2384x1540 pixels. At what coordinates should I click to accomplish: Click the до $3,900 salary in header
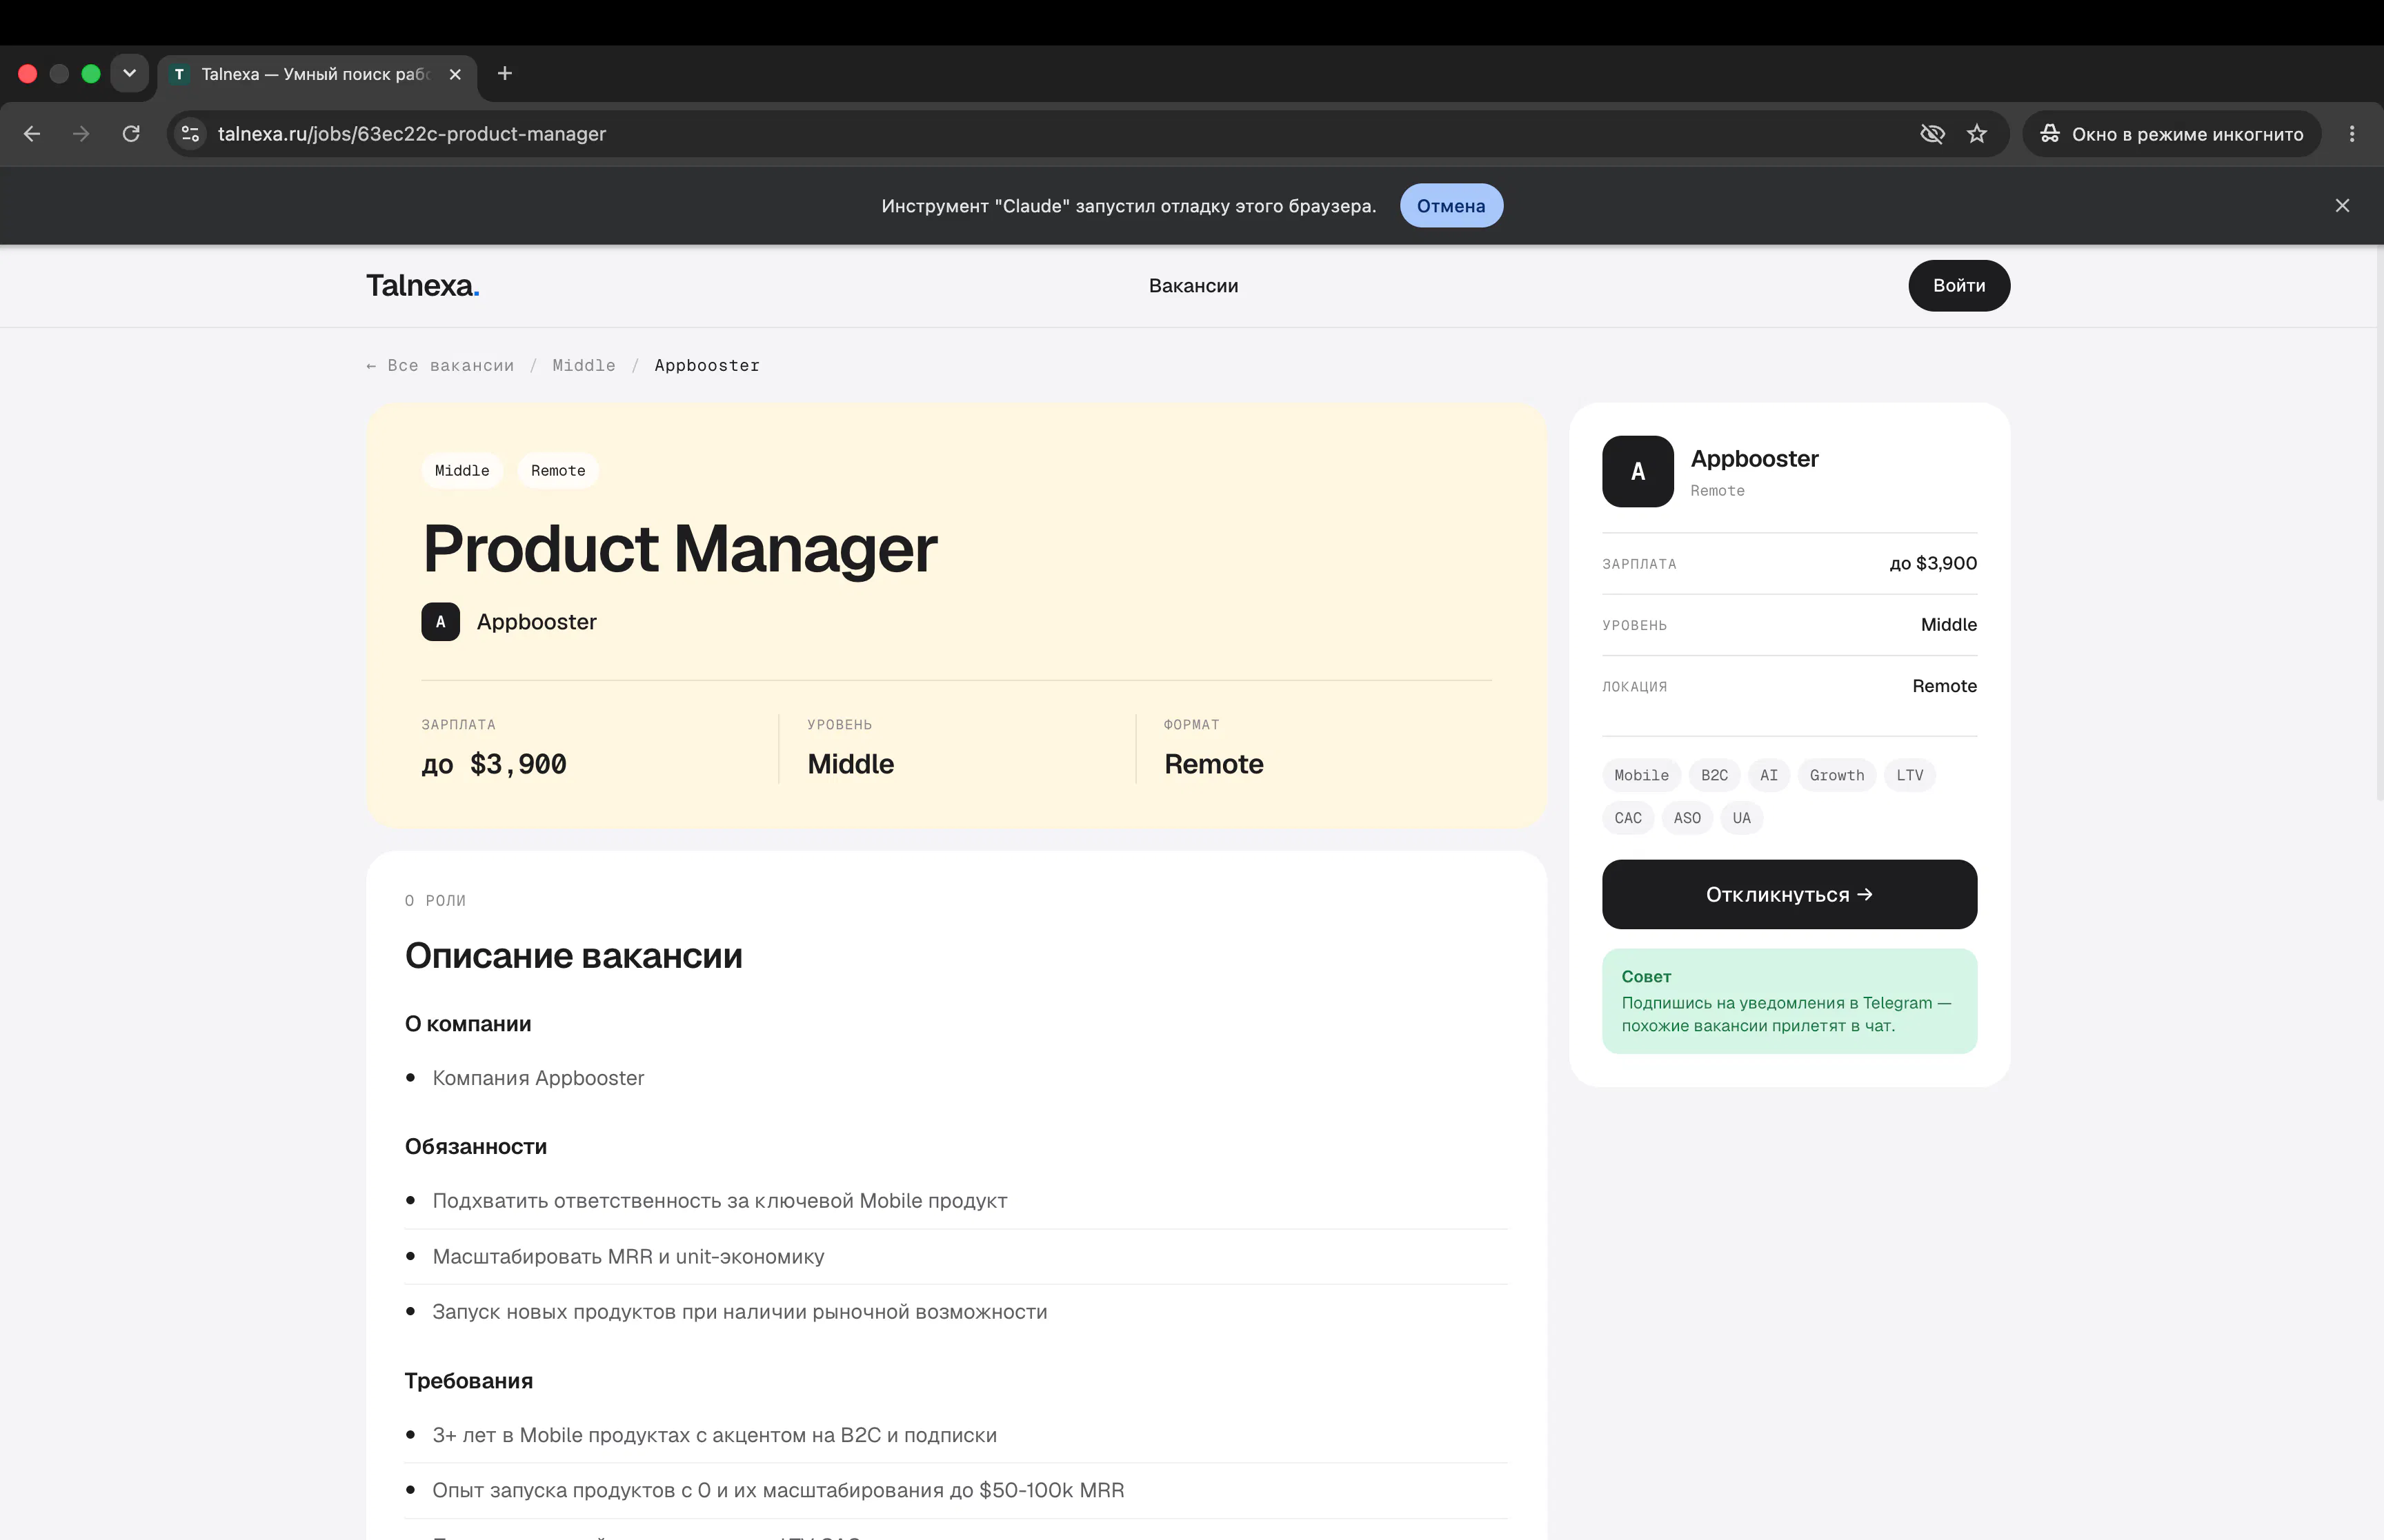point(494,765)
